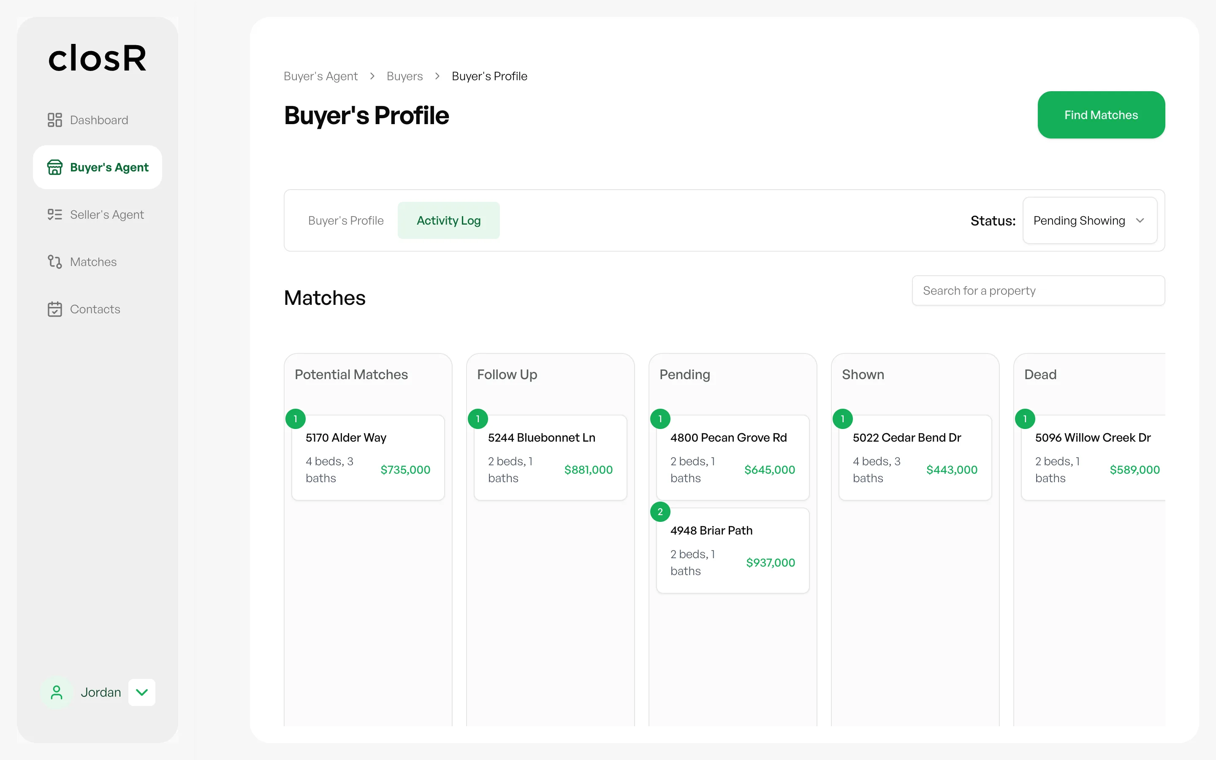Image resolution: width=1216 pixels, height=760 pixels.
Task: Go to Matches in the sidebar
Action: pyautogui.click(x=98, y=262)
